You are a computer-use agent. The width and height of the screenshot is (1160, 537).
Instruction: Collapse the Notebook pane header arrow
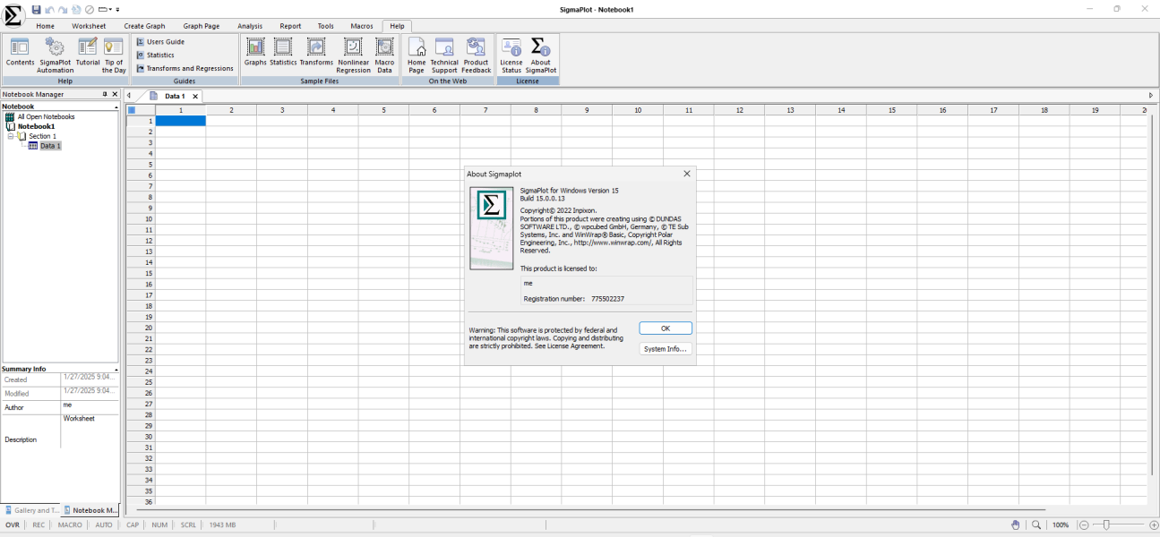click(x=116, y=107)
